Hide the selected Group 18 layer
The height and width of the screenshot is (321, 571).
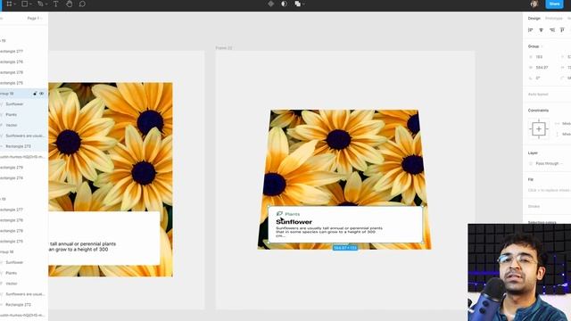(x=42, y=94)
